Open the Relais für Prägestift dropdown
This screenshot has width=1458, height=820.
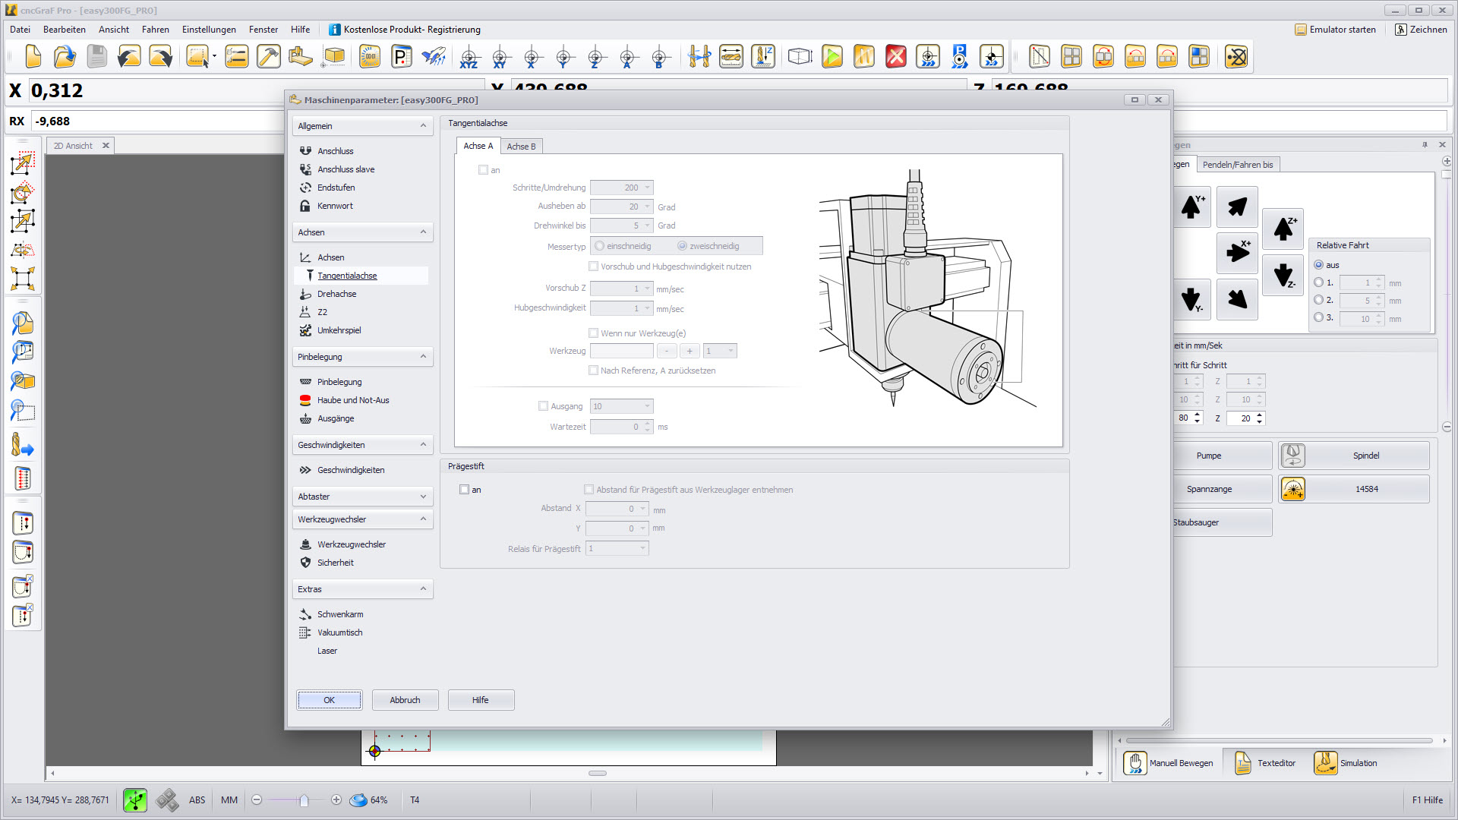click(x=643, y=548)
